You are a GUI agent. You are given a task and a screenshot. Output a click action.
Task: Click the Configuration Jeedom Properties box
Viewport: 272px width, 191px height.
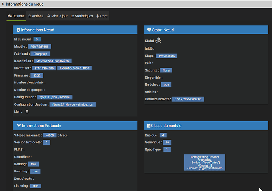coord(205,162)
